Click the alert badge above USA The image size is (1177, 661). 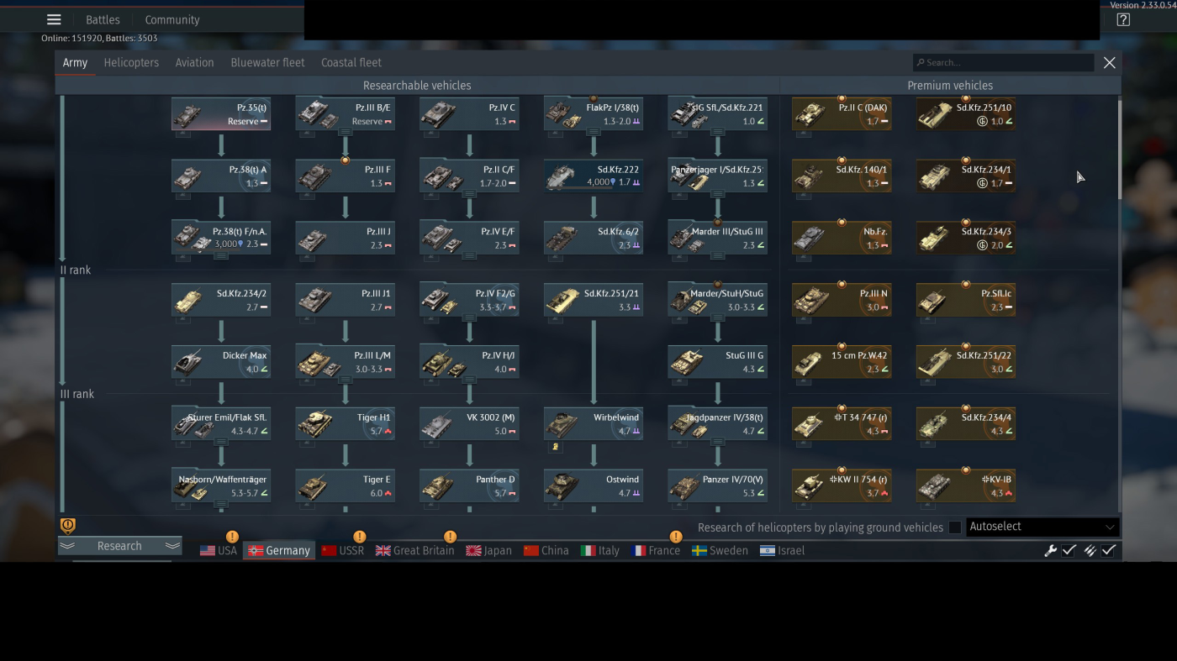[232, 537]
